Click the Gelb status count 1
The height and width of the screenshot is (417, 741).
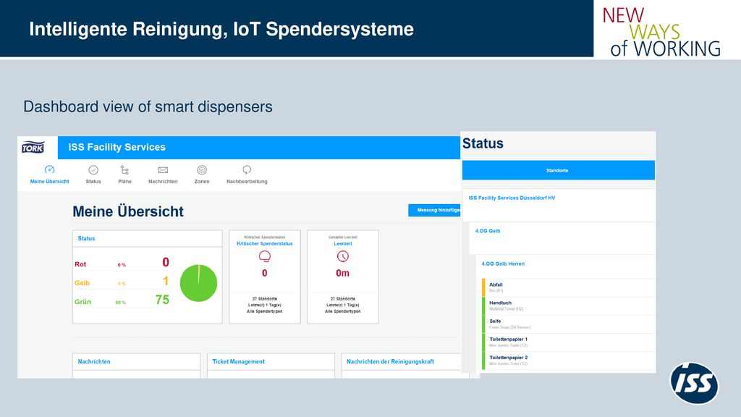[x=166, y=282]
